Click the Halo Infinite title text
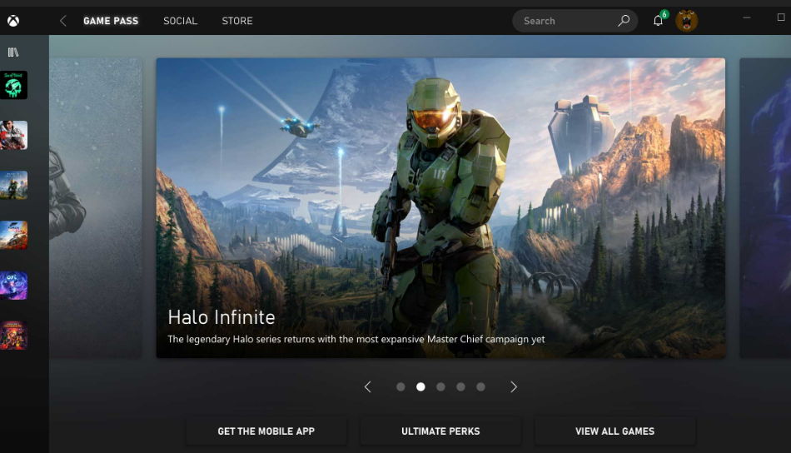The width and height of the screenshot is (791, 453). pos(221,317)
